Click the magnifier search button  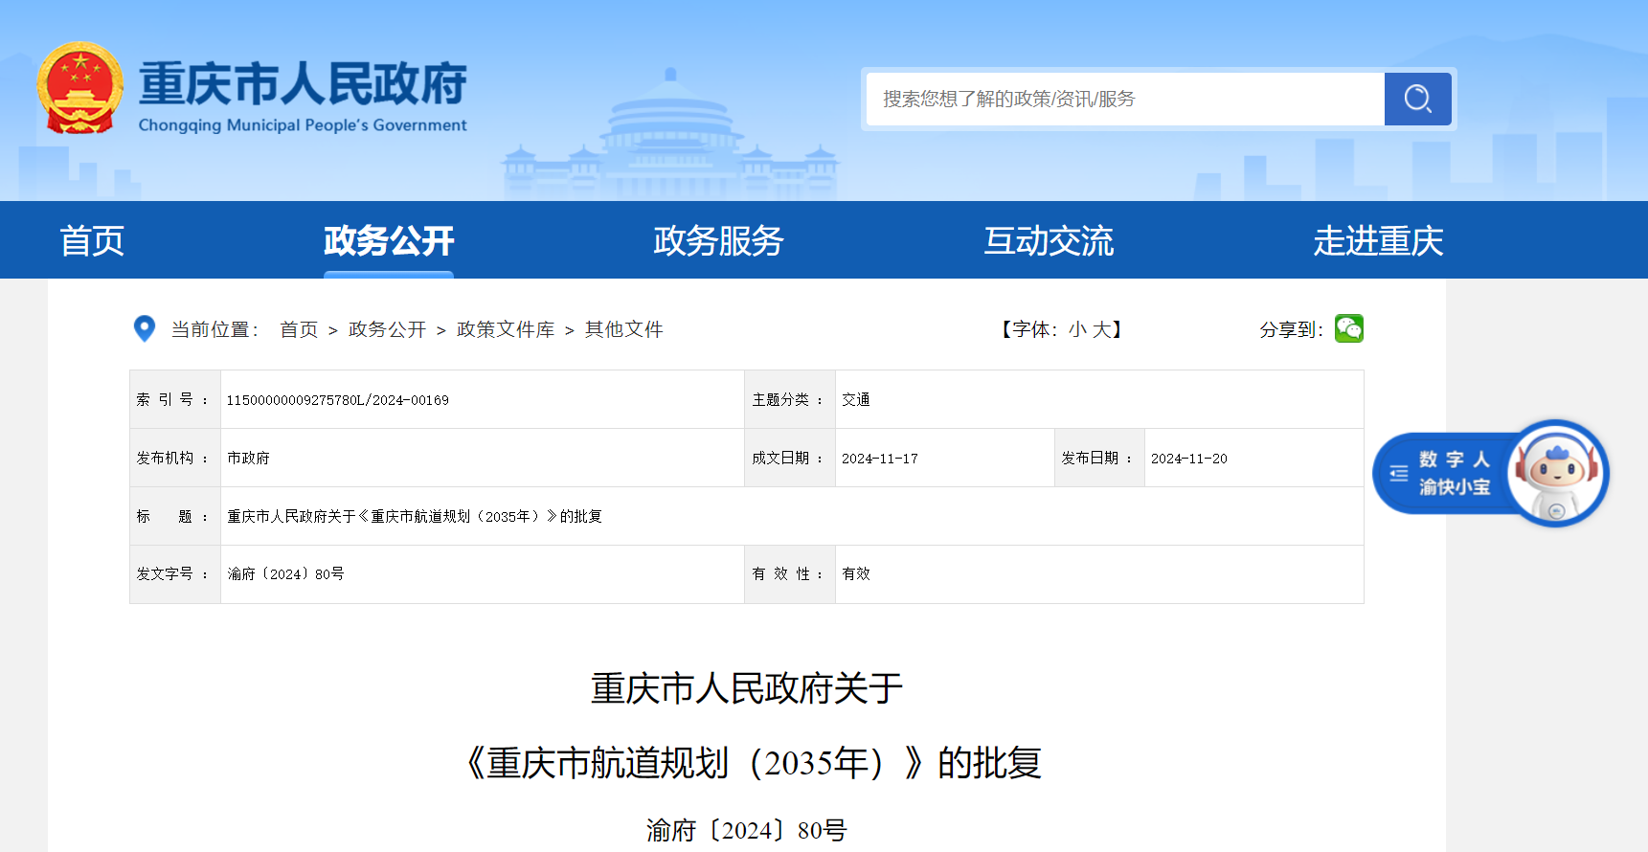coord(1417,99)
